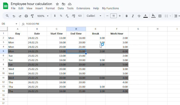Click the redo arrow icon
Image resolution: width=180 pixels, height=105 pixels.
tap(20, 16)
